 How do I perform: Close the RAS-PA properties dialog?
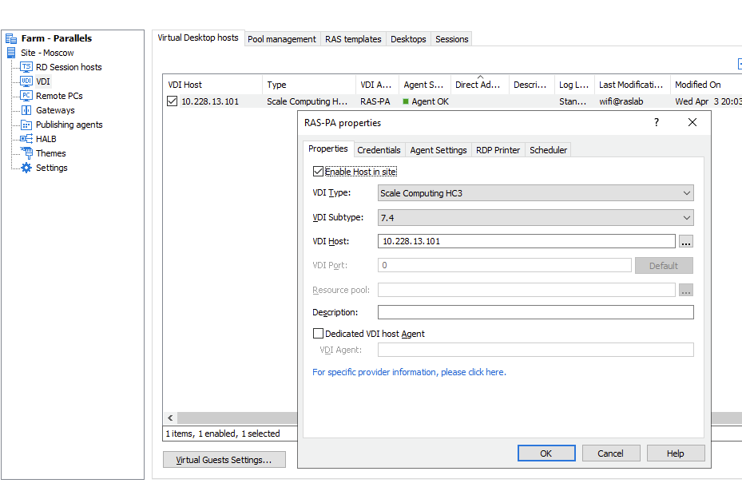pos(692,122)
